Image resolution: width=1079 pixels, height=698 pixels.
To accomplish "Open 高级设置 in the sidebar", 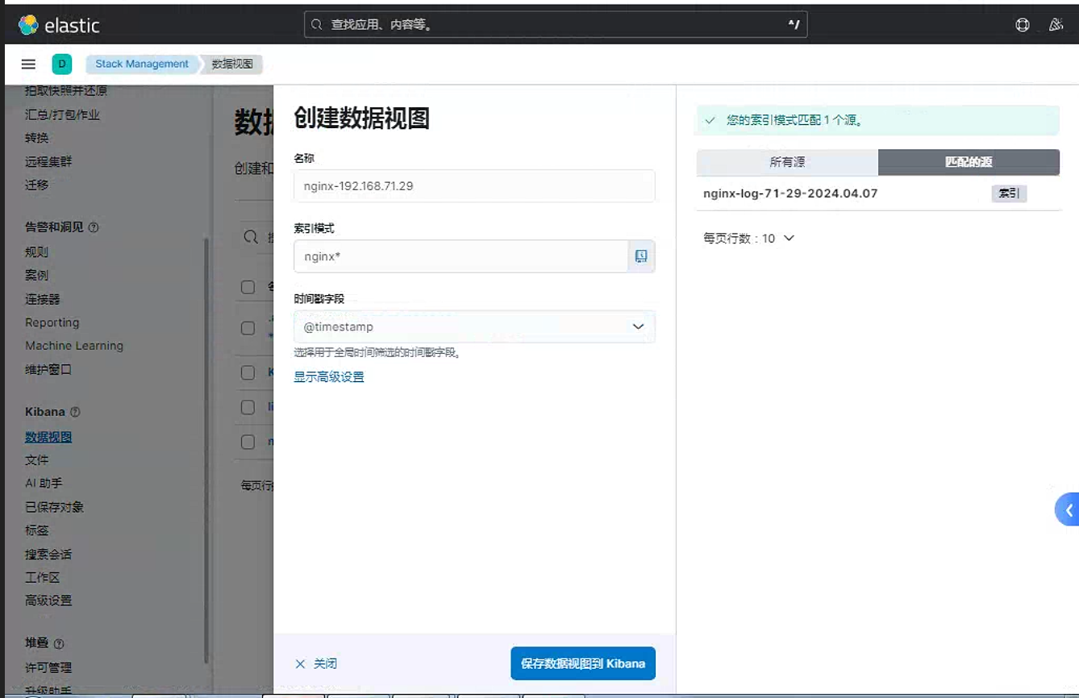I will tap(48, 600).
